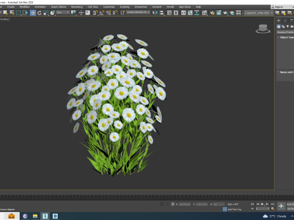Toggle Angle Snap

coord(102,13)
